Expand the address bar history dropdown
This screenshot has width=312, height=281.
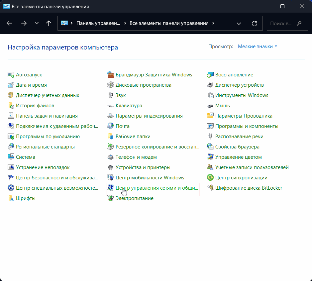click(239, 24)
